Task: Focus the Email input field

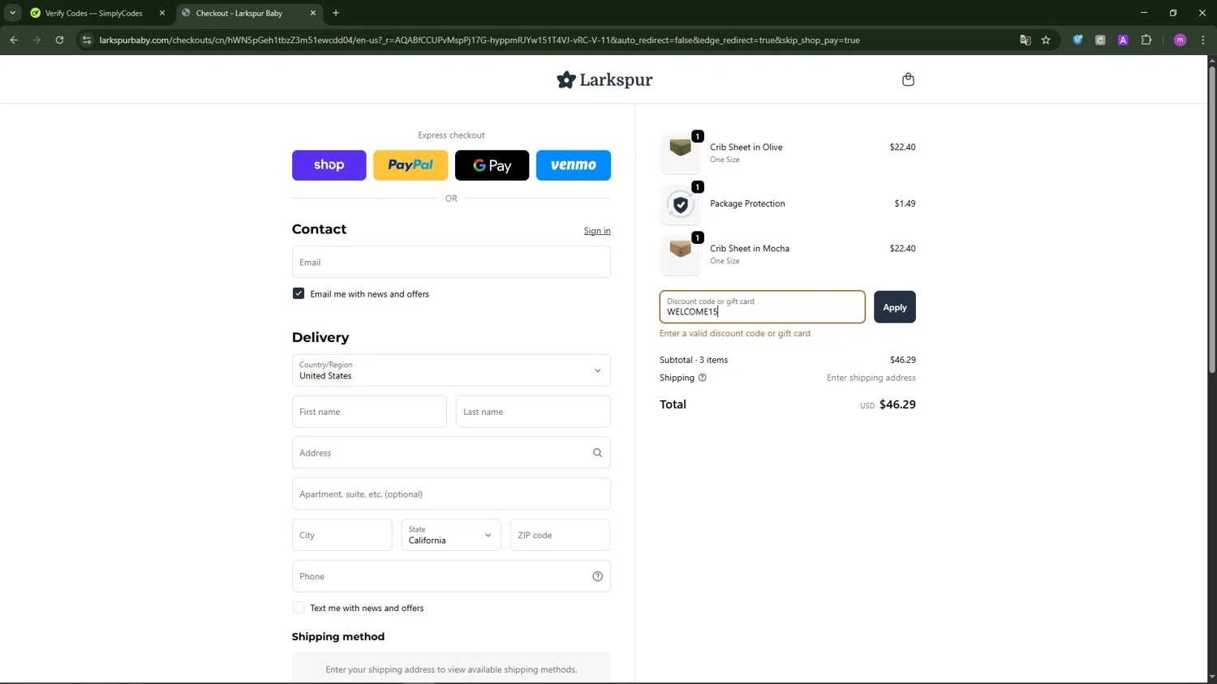Action: [x=451, y=262]
